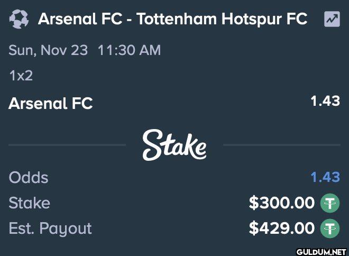This screenshot has width=349, height=256.
Task: Select the 1x2 market label
Action: coord(21,76)
